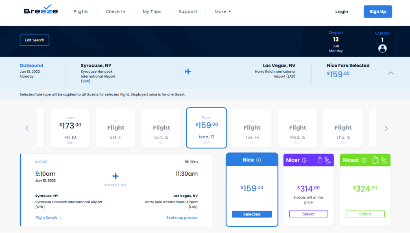Click flight number MX242

pos(41,162)
